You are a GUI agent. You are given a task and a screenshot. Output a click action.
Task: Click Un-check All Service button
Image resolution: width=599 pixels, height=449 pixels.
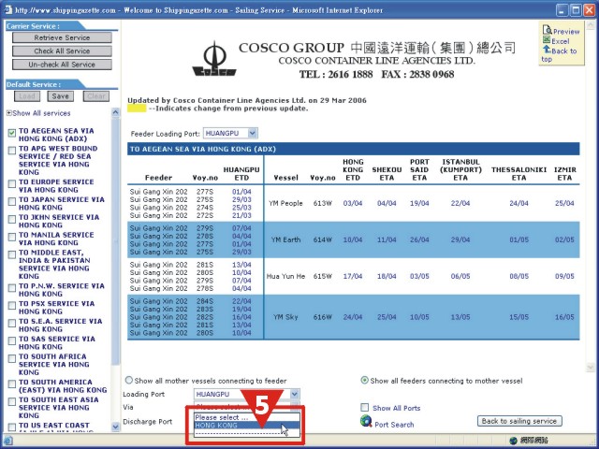pyautogui.click(x=62, y=65)
